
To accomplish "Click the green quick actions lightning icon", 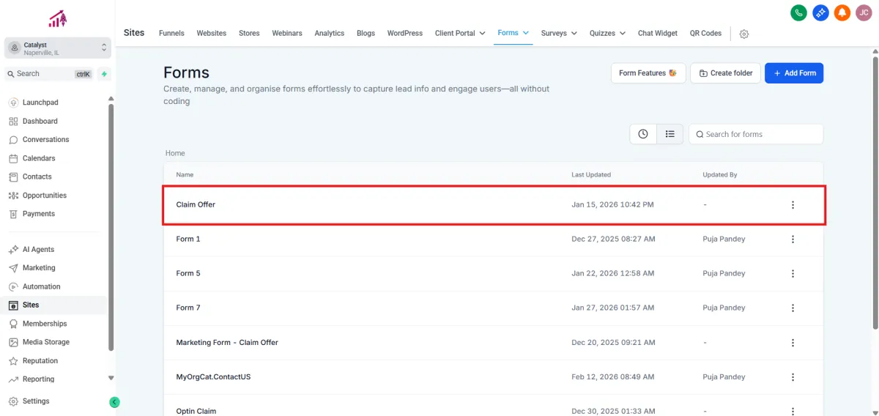I will point(105,74).
